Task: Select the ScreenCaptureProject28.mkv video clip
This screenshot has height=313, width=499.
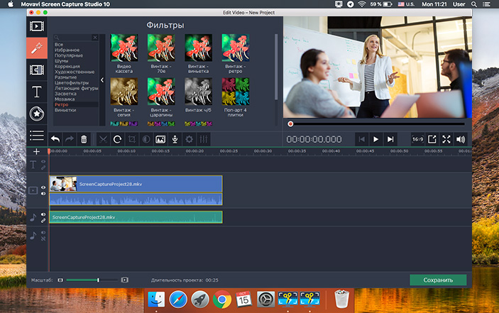Action: (136, 184)
